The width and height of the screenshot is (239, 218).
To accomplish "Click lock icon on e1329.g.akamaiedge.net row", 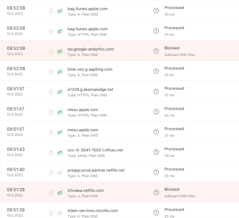I will click(x=51, y=92).
